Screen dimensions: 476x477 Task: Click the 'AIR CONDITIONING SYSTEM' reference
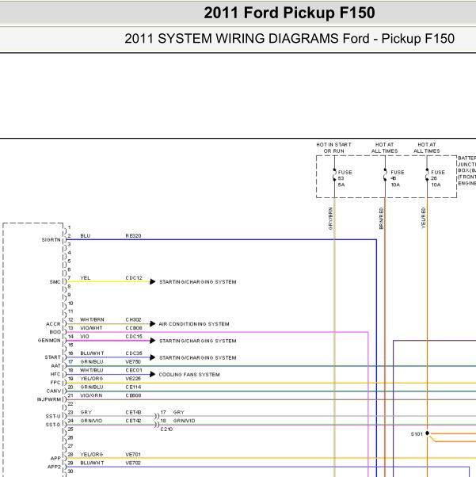pyautogui.click(x=194, y=324)
